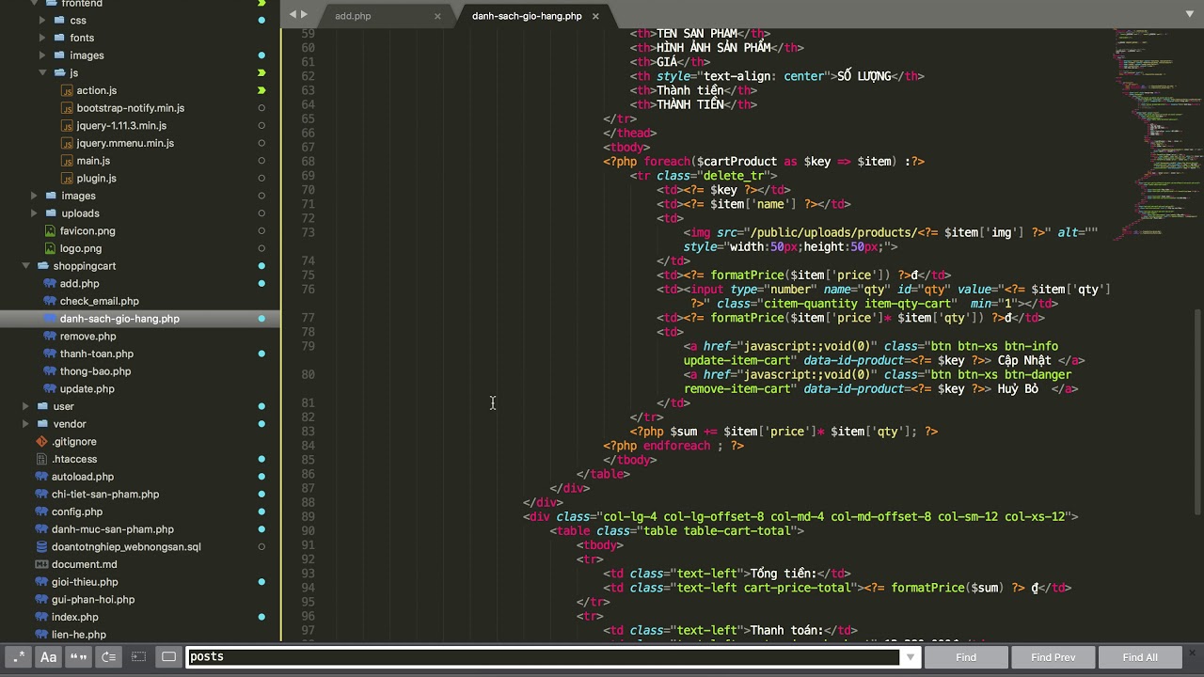Click the PHP icon beside add.php in sidebar
This screenshot has width=1204, height=677.
(50, 284)
